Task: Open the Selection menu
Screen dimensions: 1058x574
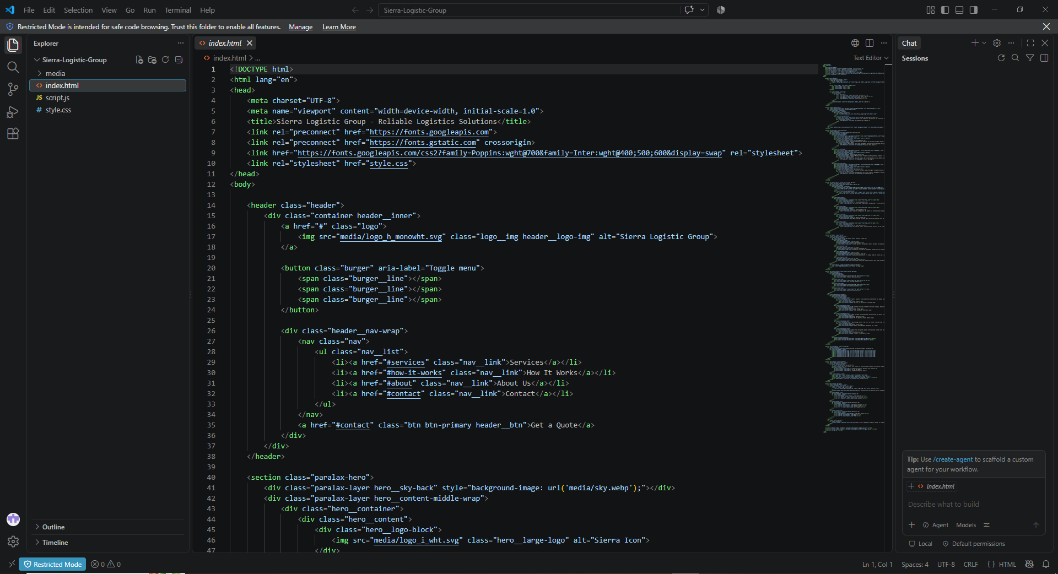Action: tap(78, 10)
